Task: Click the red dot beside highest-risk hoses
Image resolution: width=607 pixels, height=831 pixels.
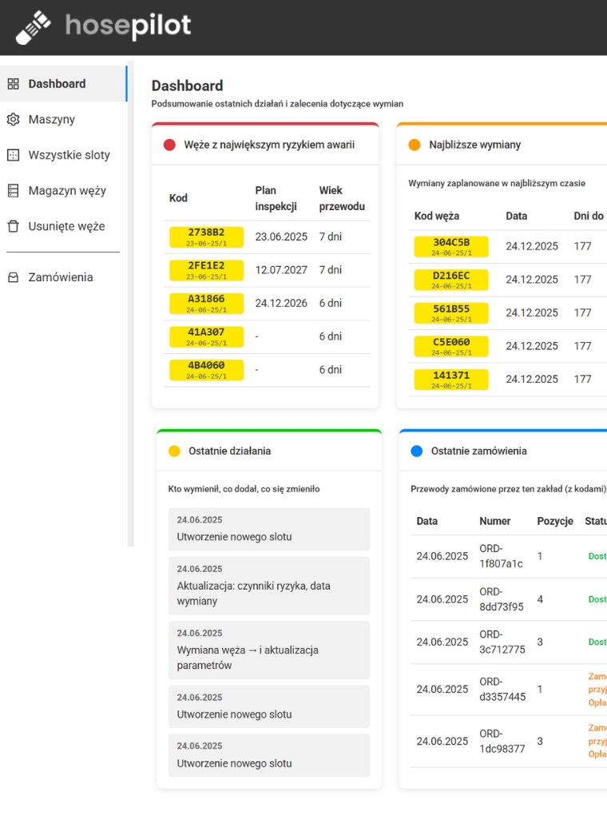Action: coord(169,145)
